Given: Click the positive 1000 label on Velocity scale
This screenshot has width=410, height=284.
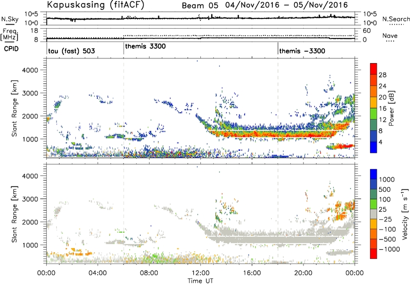Looking at the screenshot, I should coord(386,179).
